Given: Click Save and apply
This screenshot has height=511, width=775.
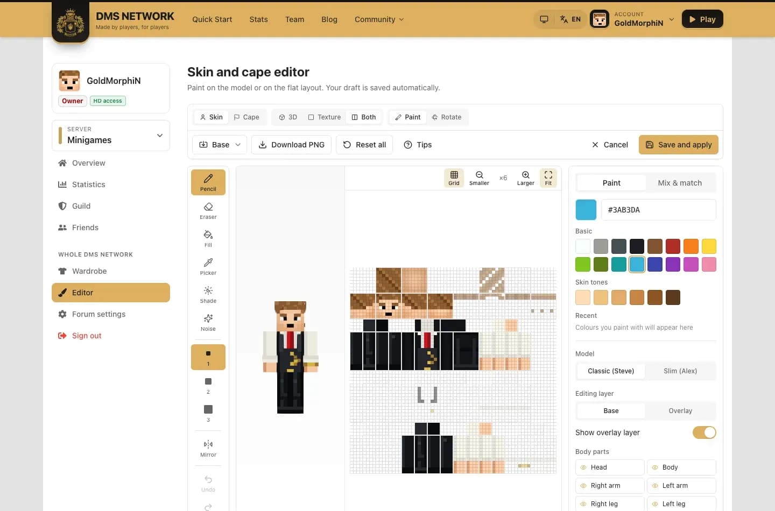Looking at the screenshot, I should 679,145.
